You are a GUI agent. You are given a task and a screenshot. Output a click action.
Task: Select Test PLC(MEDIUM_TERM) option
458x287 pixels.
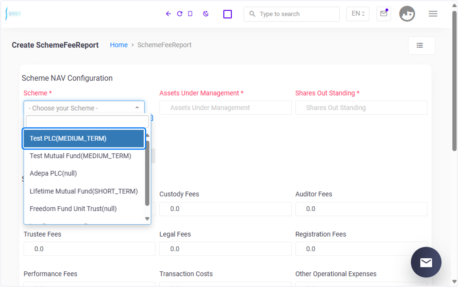[84, 138]
